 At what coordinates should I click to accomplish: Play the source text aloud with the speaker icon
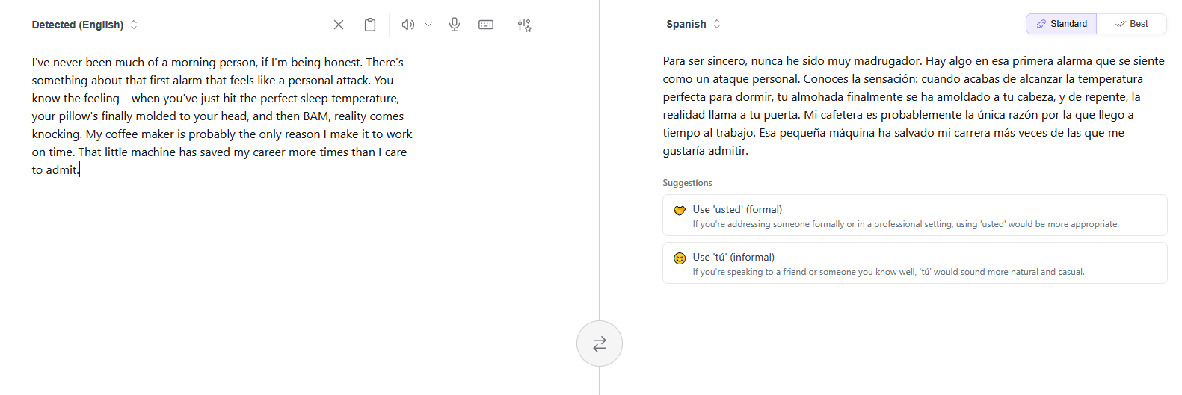(407, 25)
